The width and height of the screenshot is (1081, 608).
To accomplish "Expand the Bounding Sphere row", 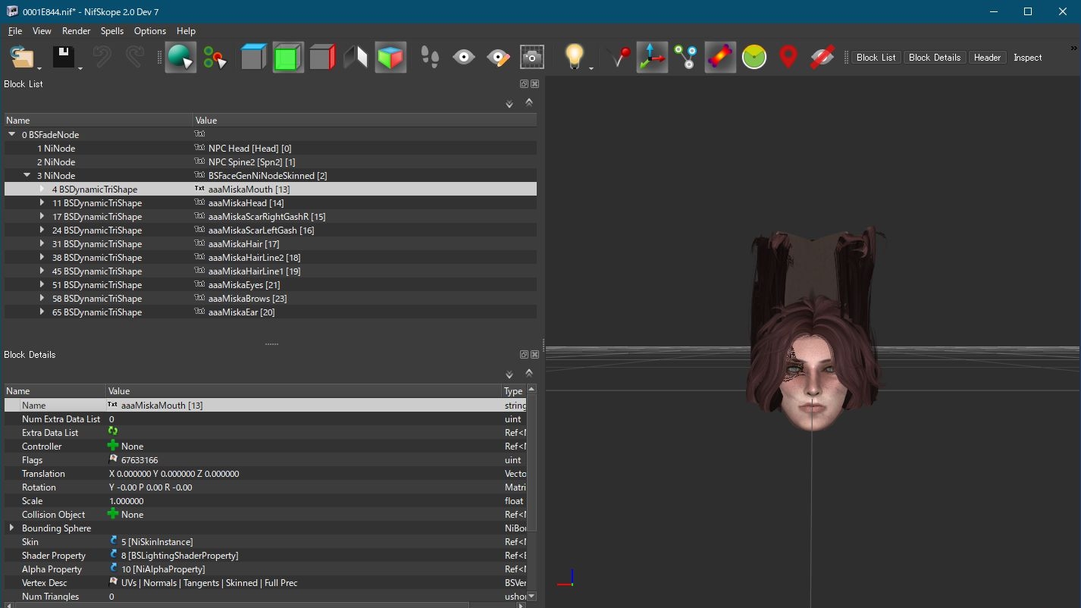I will [11, 528].
